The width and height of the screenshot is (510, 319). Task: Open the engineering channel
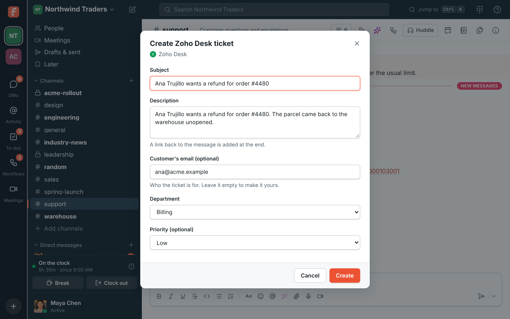point(84,118)
